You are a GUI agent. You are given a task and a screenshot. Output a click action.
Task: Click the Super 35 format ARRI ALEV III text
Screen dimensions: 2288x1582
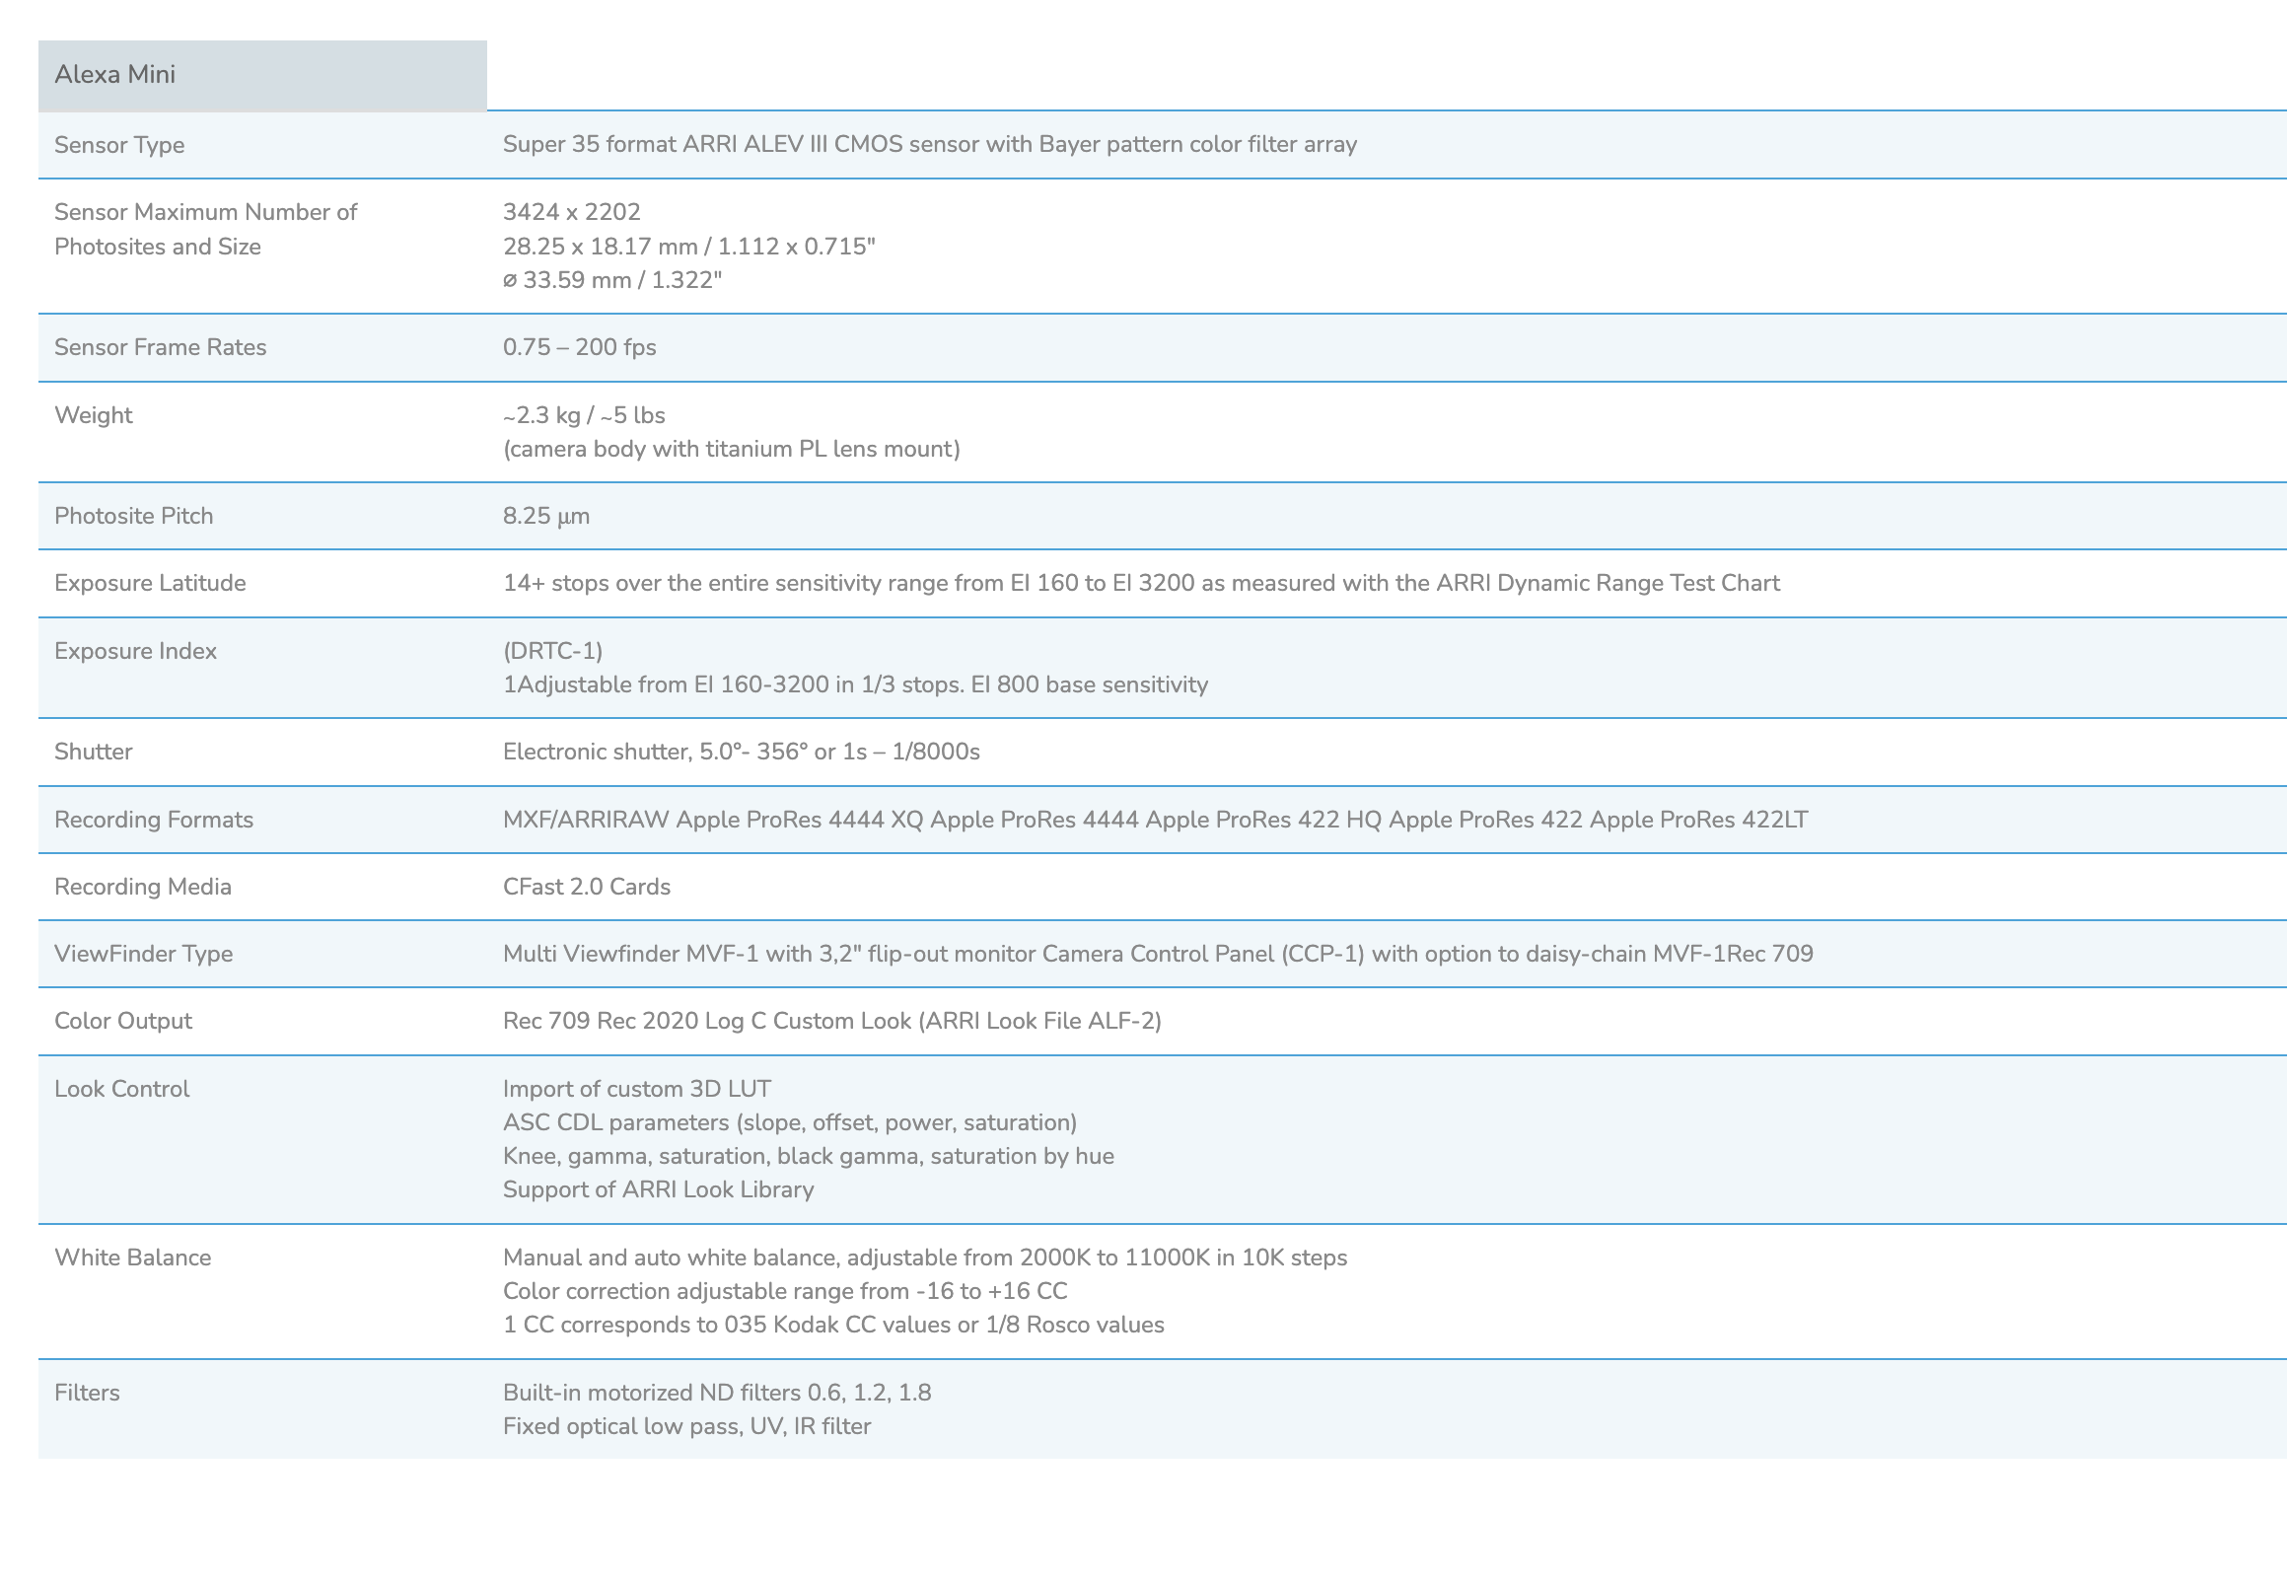pos(928,144)
